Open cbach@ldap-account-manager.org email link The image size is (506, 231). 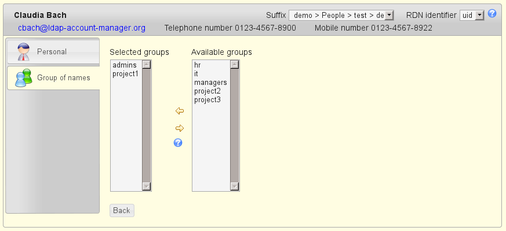pyautogui.click(x=82, y=28)
